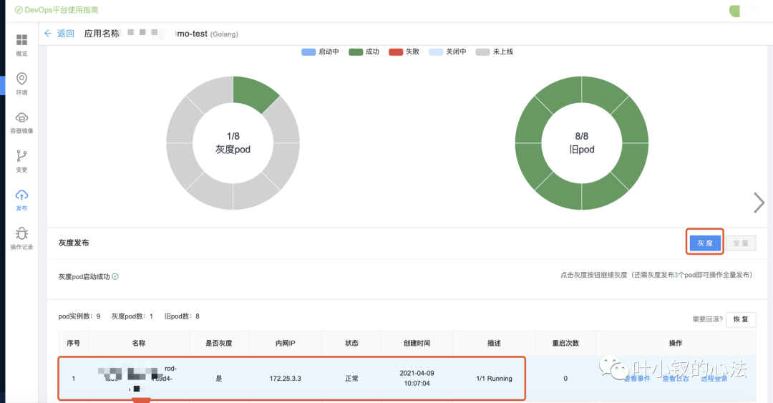Click the green check icon after 灰度pod启动成功

click(x=115, y=276)
